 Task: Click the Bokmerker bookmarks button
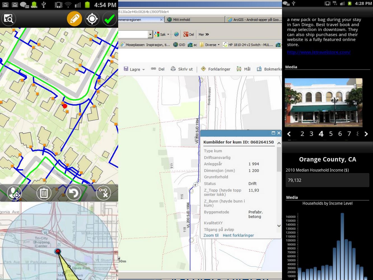tap(269, 69)
